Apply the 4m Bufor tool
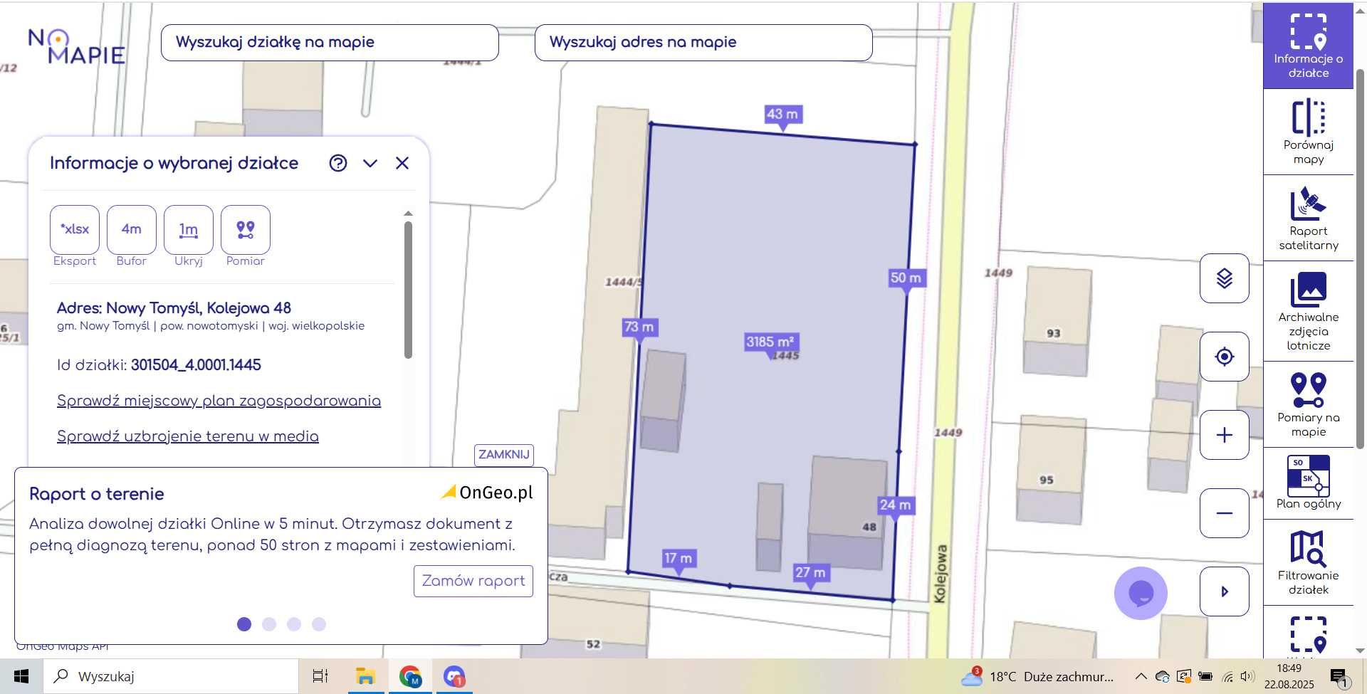 pos(132,229)
